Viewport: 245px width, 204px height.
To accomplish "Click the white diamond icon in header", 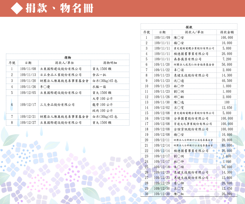I will [x=17, y=9].
